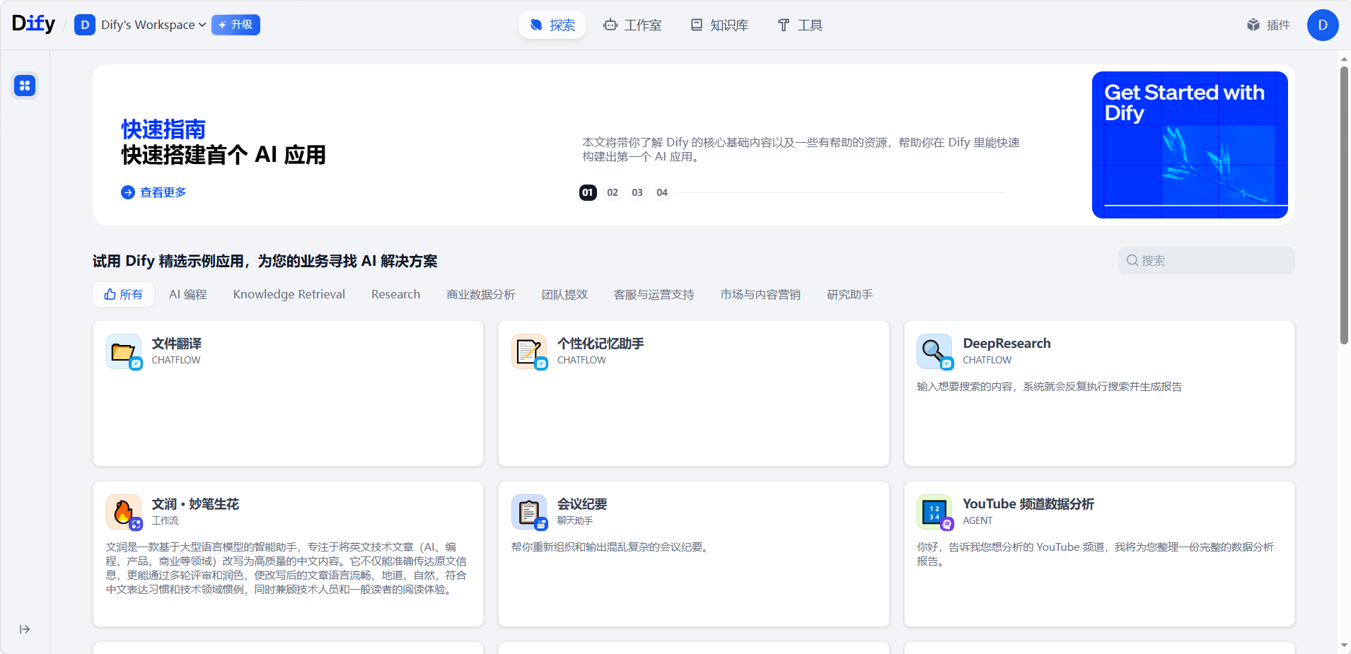Expand the sidebar with the arrow icon
Viewport: 1351px width, 654px height.
(x=25, y=629)
